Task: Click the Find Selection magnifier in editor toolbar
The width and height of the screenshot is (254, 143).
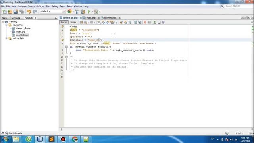Action: click(99, 22)
